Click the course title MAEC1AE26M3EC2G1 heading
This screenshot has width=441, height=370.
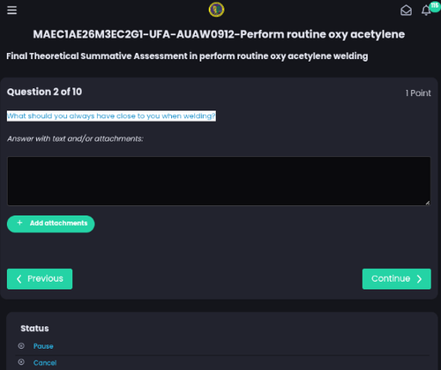tap(219, 34)
